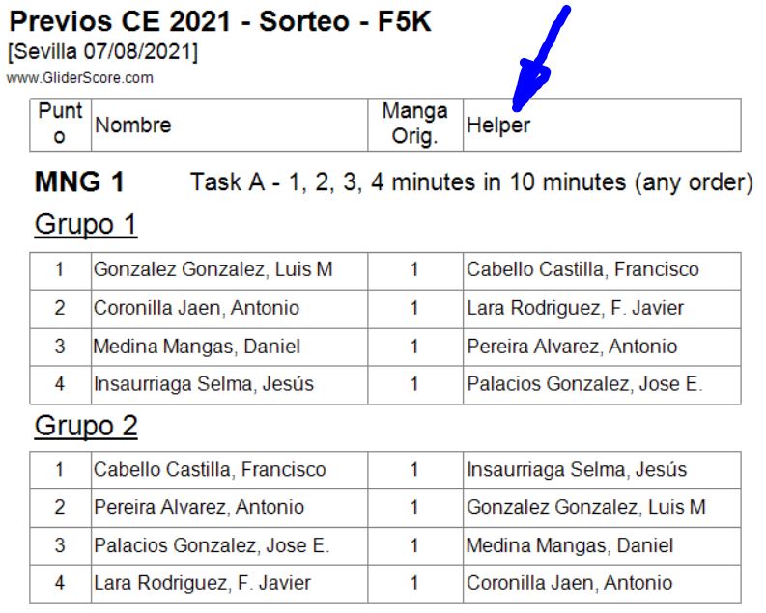
Task: Click helper Cabello Castilla, Francisco in Grupo 1
Action: click(x=582, y=270)
